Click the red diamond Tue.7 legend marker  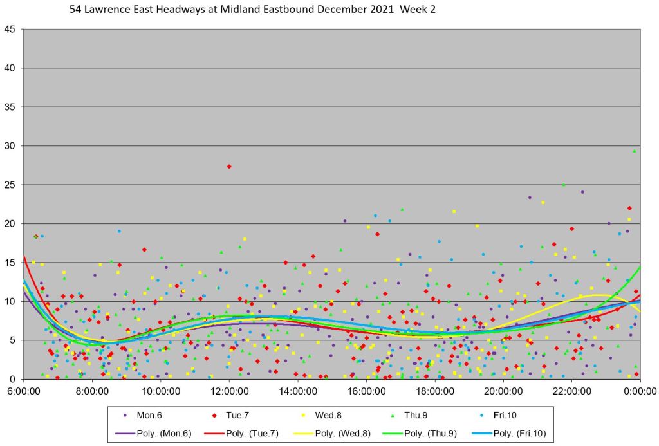tap(215, 416)
